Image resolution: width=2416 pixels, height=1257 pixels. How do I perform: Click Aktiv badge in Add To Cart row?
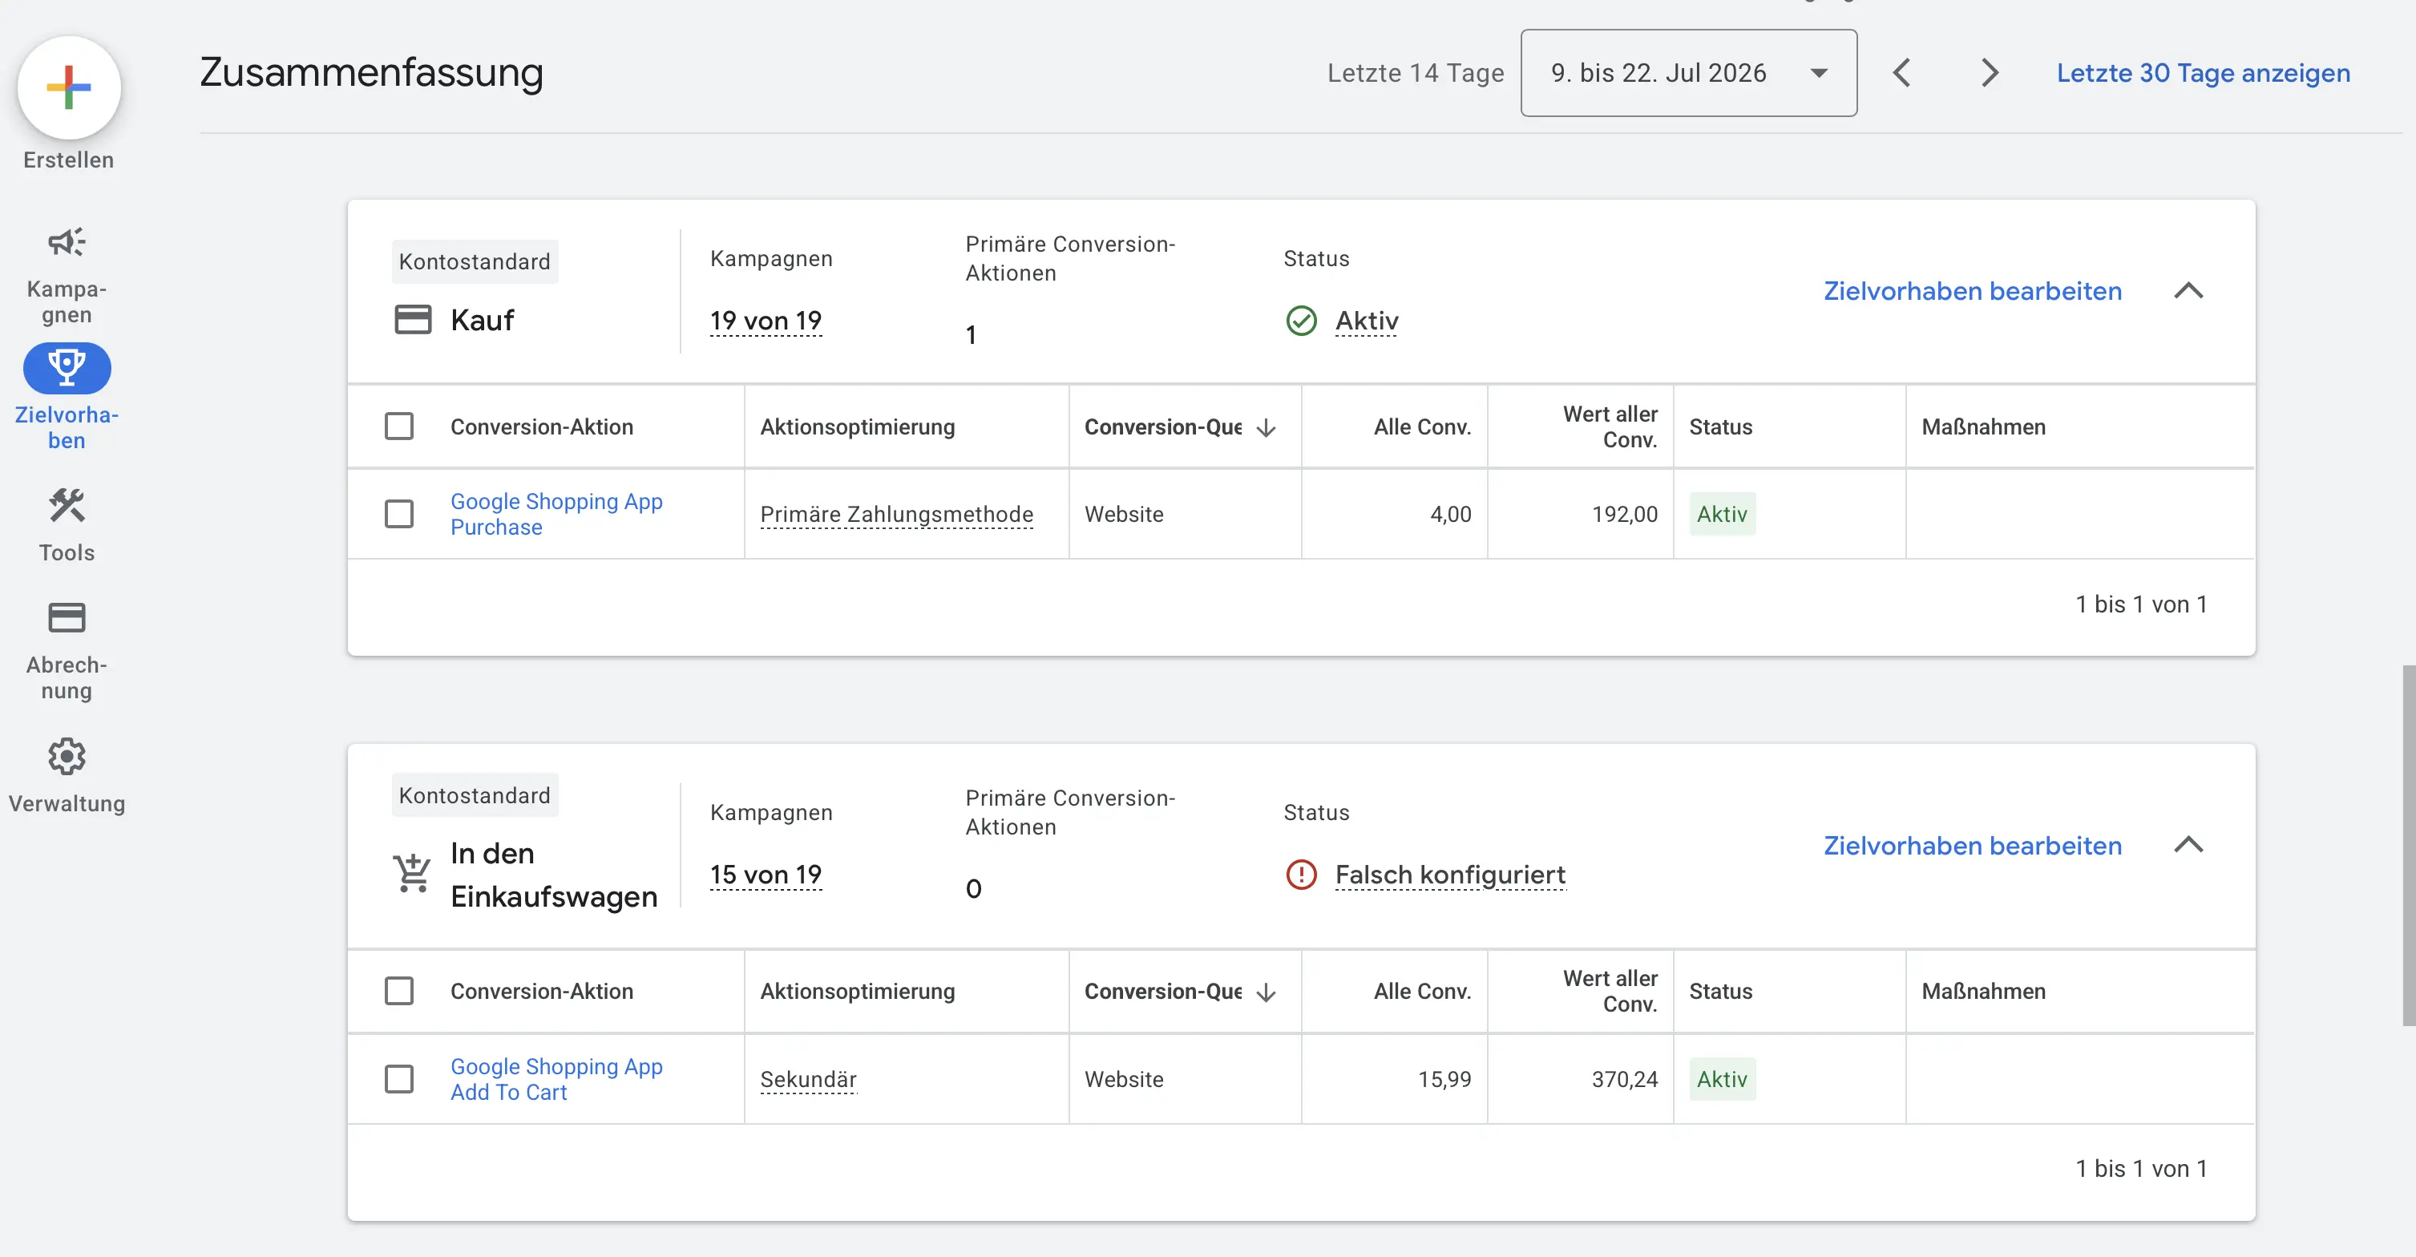point(1722,1079)
